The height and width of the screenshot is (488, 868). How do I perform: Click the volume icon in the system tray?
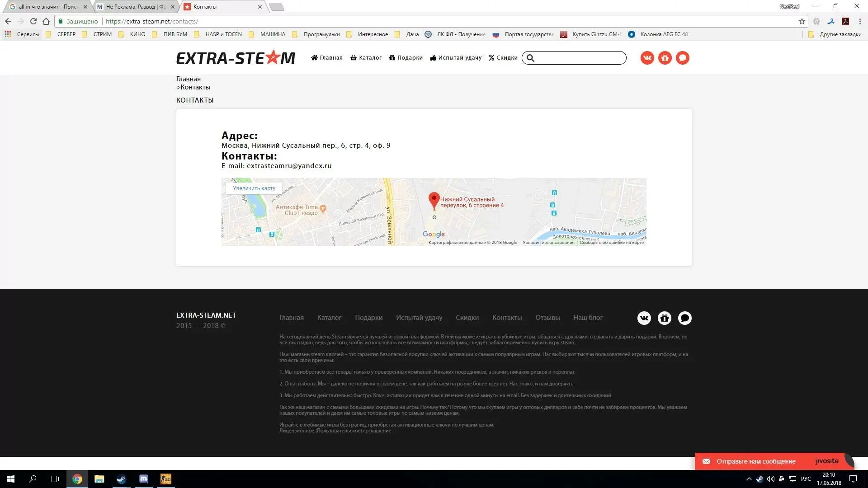coord(770,479)
